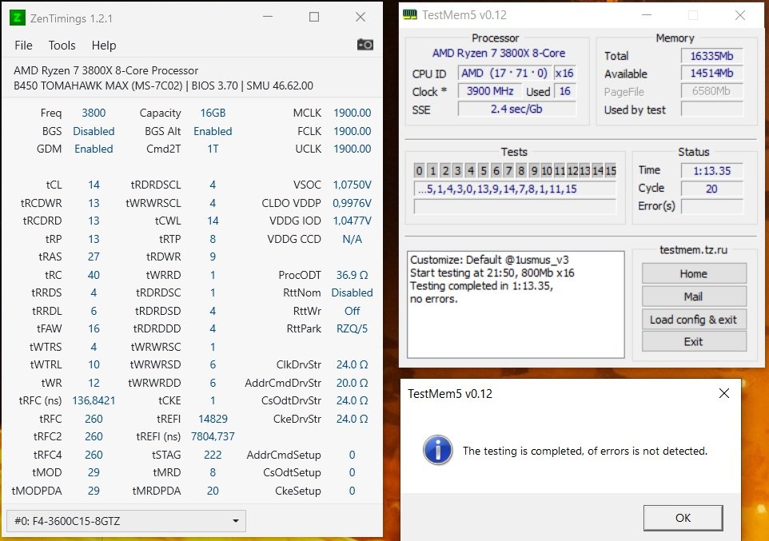
Task: Open the ZenTimings Tools menu
Action: tap(62, 45)
